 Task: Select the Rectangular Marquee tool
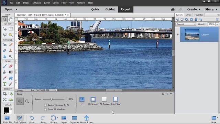11,29
